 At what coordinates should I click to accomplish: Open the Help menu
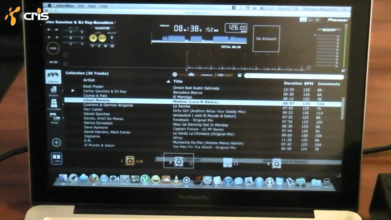(x=104, y=6)
